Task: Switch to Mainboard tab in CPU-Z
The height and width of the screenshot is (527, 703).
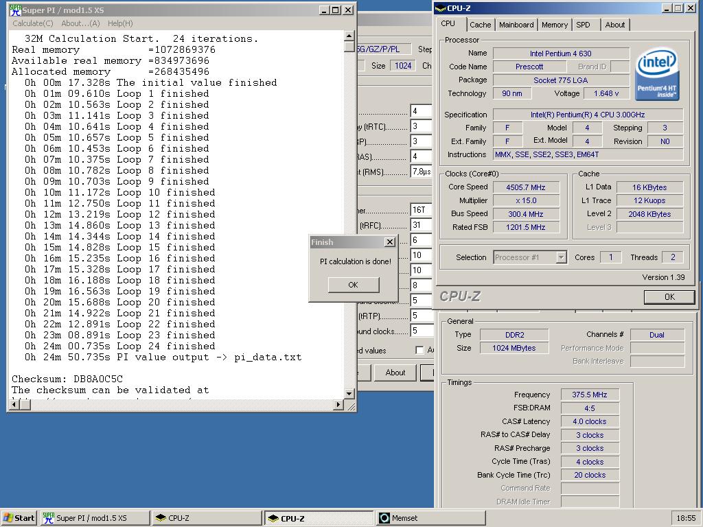Action: pyautogui.click(x=516, y=25)
